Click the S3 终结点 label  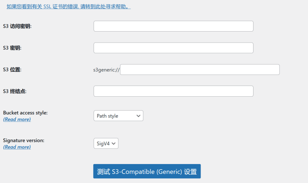15,91
